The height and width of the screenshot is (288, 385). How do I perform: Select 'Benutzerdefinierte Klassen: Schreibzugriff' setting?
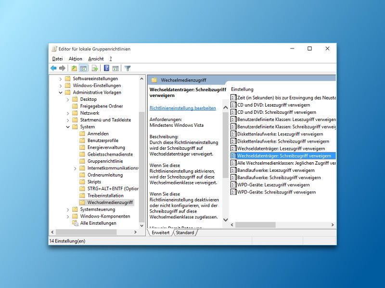(x=283, y=127)
